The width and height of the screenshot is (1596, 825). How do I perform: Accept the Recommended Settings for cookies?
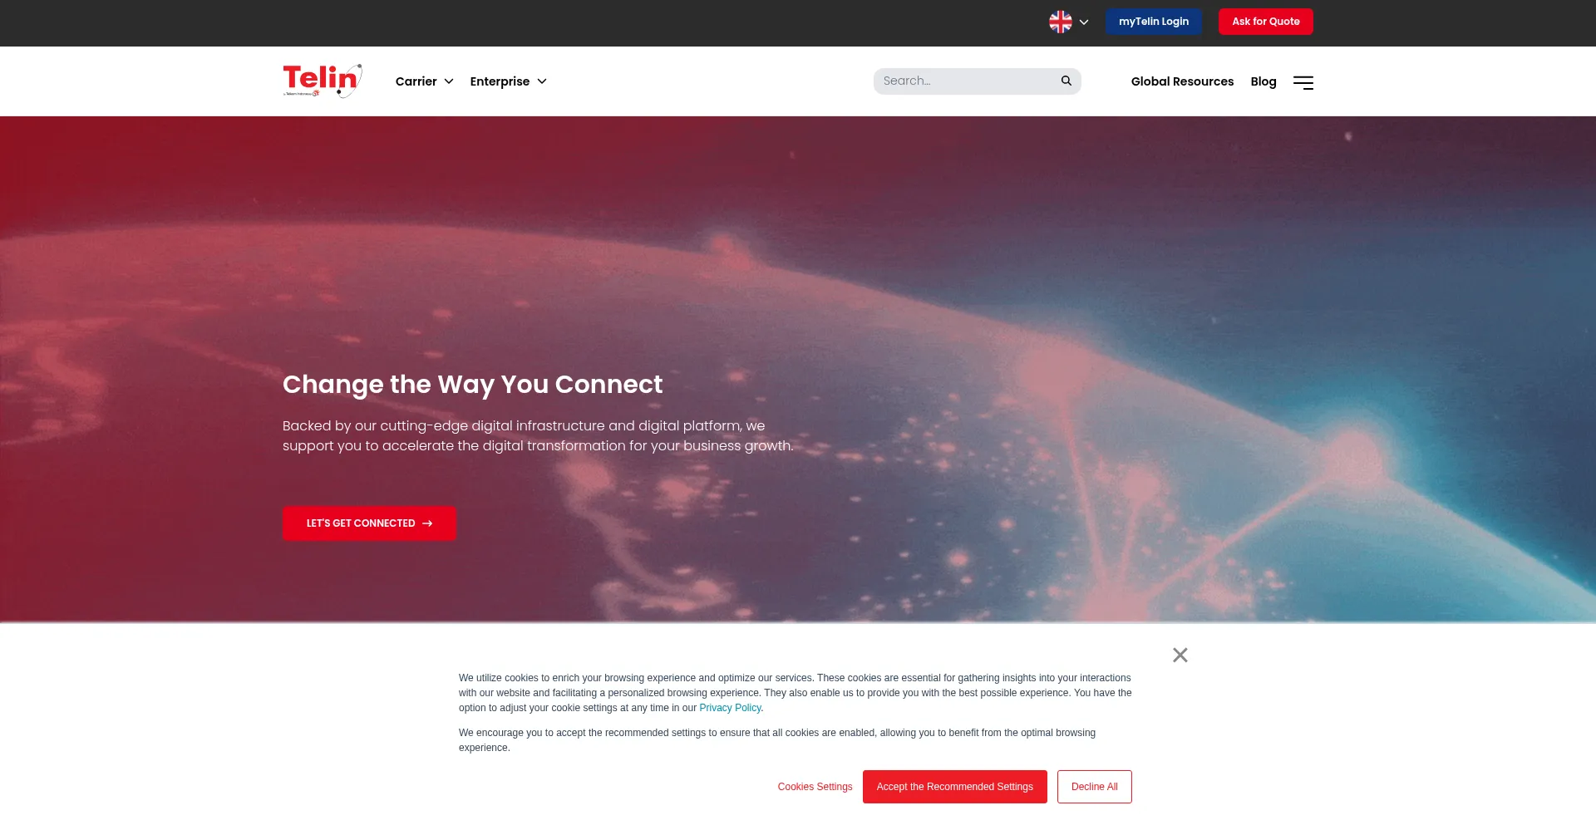pos(954,787)
